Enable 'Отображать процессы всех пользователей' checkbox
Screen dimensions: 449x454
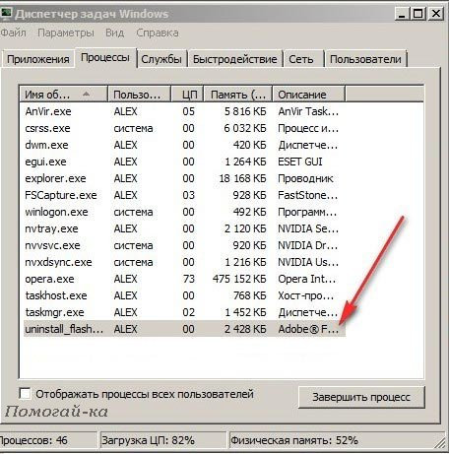click(25, 393)
